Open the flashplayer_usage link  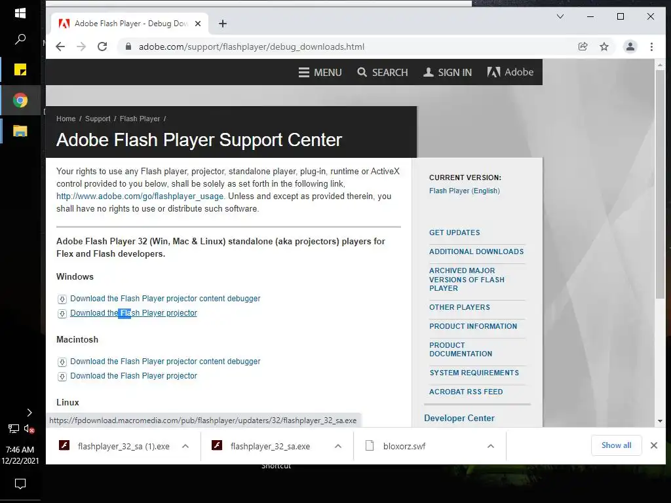click(140, 196)
